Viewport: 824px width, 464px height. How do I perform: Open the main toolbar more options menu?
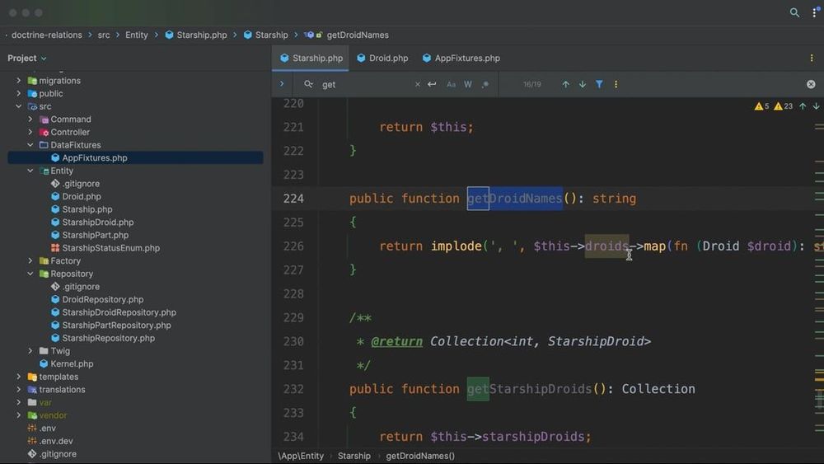(815, 12)
